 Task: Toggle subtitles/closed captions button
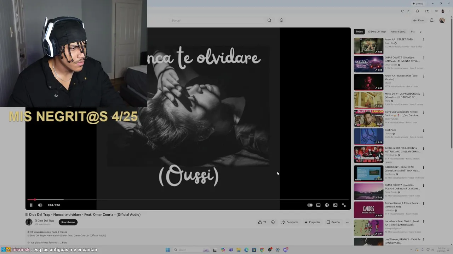pos(318,205)
